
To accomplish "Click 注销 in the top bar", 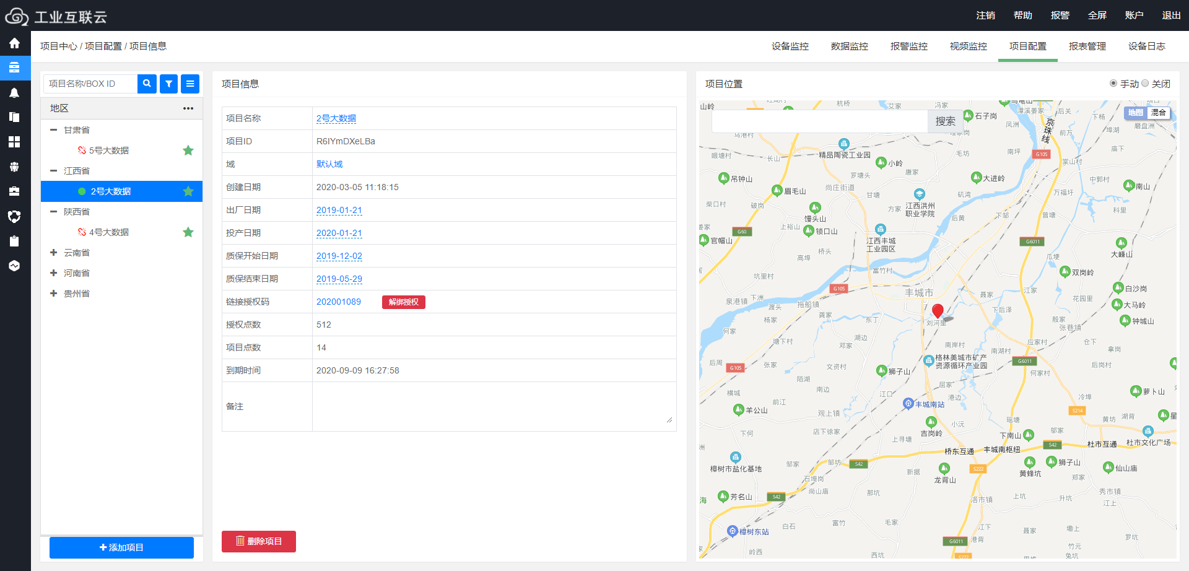I will 986,15.
